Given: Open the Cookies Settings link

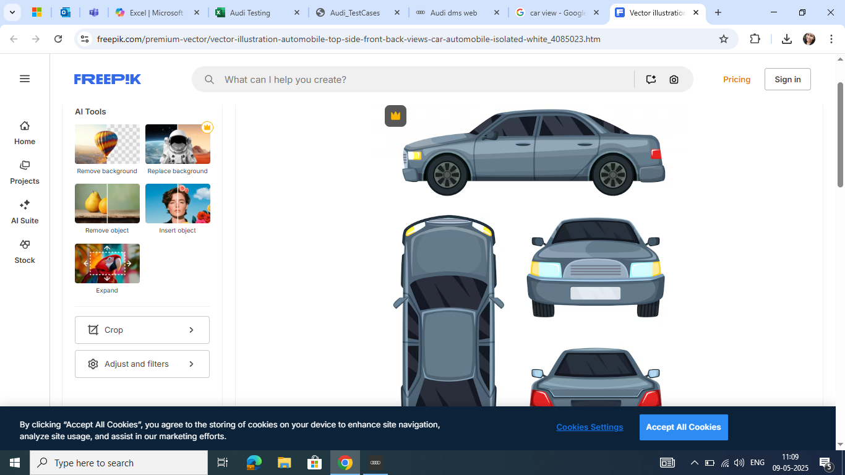Looking at the screenshot, I should click(x=590, y=427).
